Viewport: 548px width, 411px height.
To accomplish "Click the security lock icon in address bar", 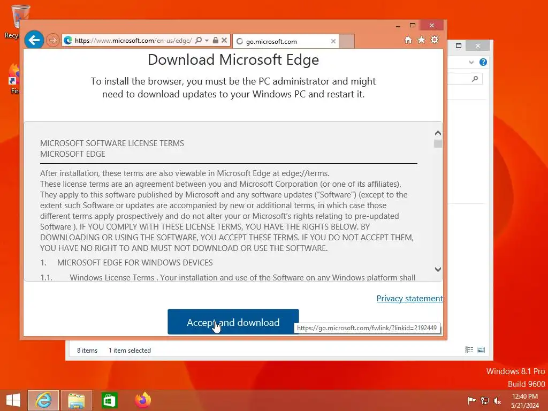I will [x=216, y=41].
